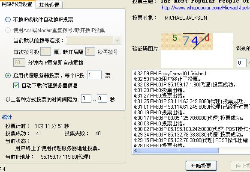Viewport: 250px width, 172px height.
Task: Click the 每次拨号投 votes count field
Action: [45, 51]
